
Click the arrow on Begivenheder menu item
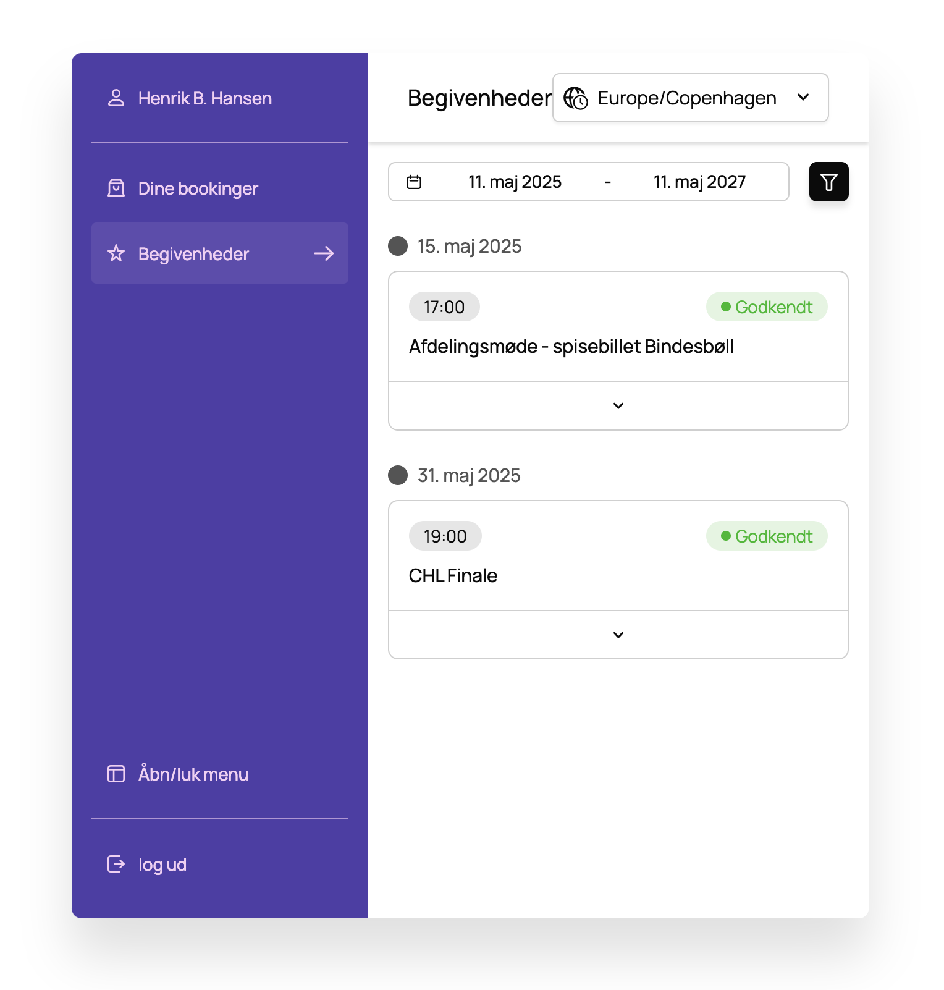324,254
